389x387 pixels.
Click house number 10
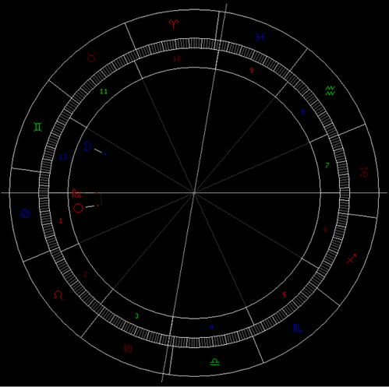pos(177,59)
